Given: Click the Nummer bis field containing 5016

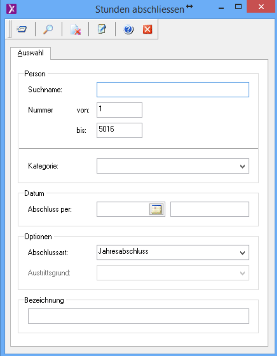Looking at the screenshot, I should tap(119, 130).
